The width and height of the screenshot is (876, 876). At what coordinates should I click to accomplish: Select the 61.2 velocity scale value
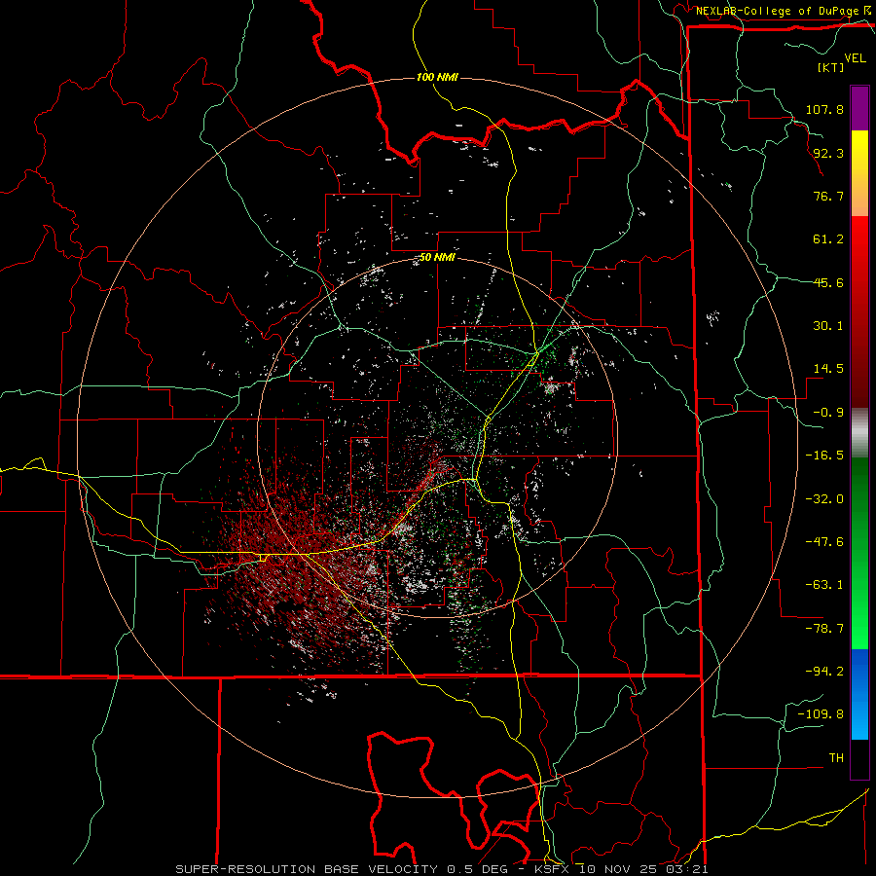(x=828, y=239)
